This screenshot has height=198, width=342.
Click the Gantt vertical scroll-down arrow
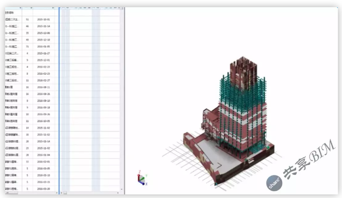(122, 190)
